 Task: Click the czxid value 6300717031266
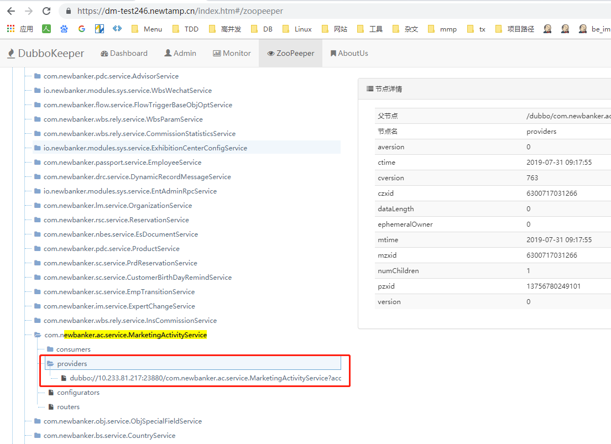tap(552, 194)
